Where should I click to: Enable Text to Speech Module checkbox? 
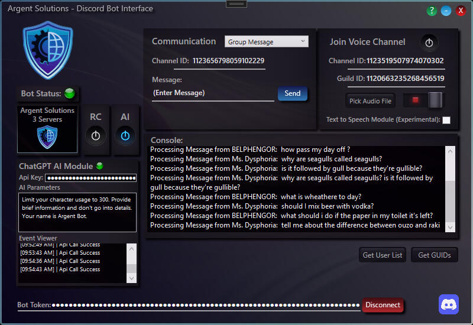tap(446, 120)
